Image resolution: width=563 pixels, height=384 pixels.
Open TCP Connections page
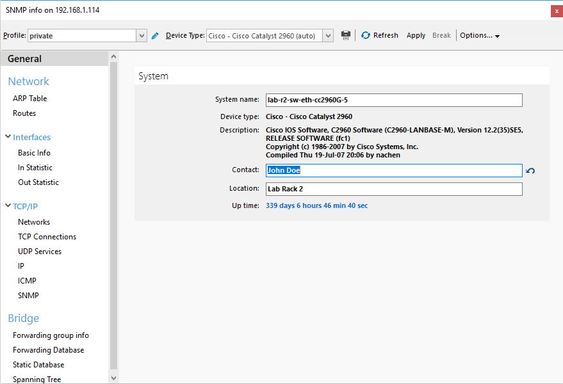[x=47, y=237]
